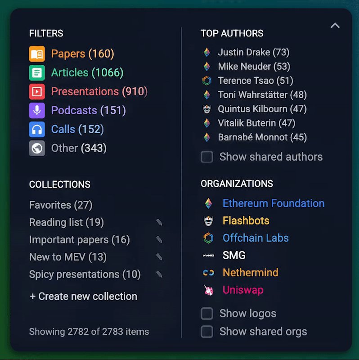Select author Toni Wahrstätter (48)
Viewport: 359px width, 360px height.
pyautogui.click(x=262, y=95)
